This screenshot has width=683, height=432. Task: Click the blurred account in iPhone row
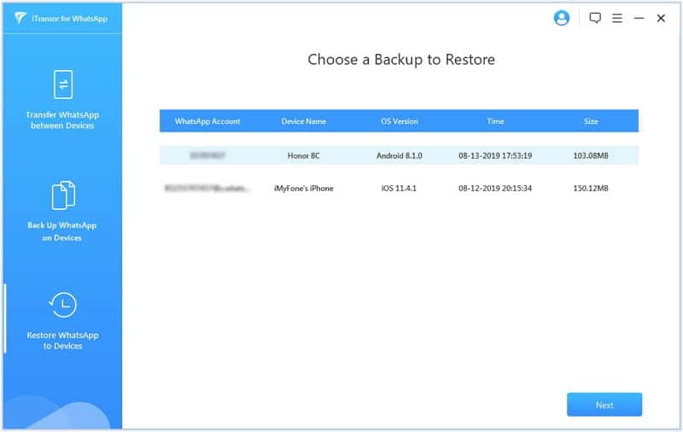(x=207, y=188)
